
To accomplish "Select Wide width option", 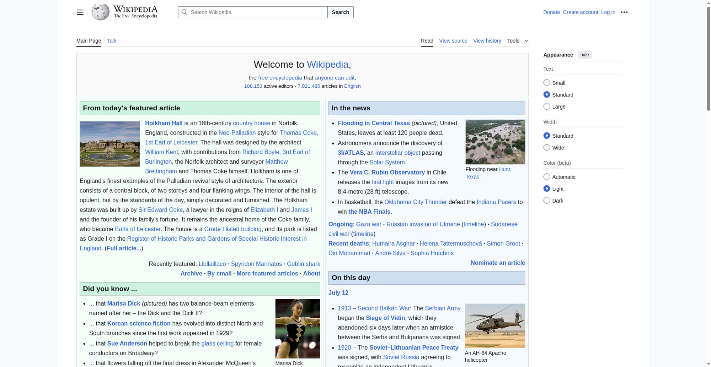I will coord(547,147).
